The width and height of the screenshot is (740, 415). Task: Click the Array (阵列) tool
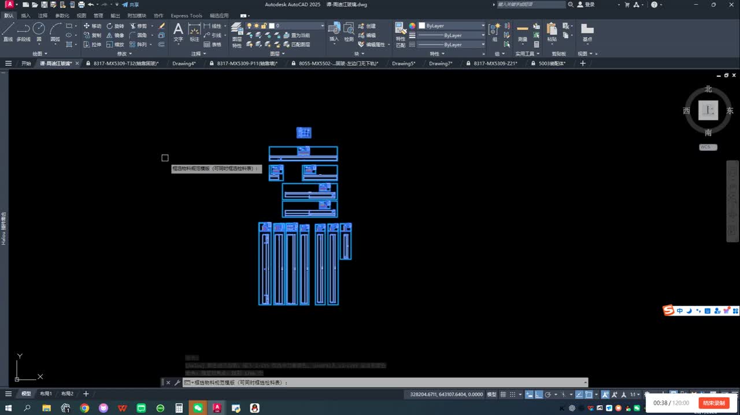139,45
